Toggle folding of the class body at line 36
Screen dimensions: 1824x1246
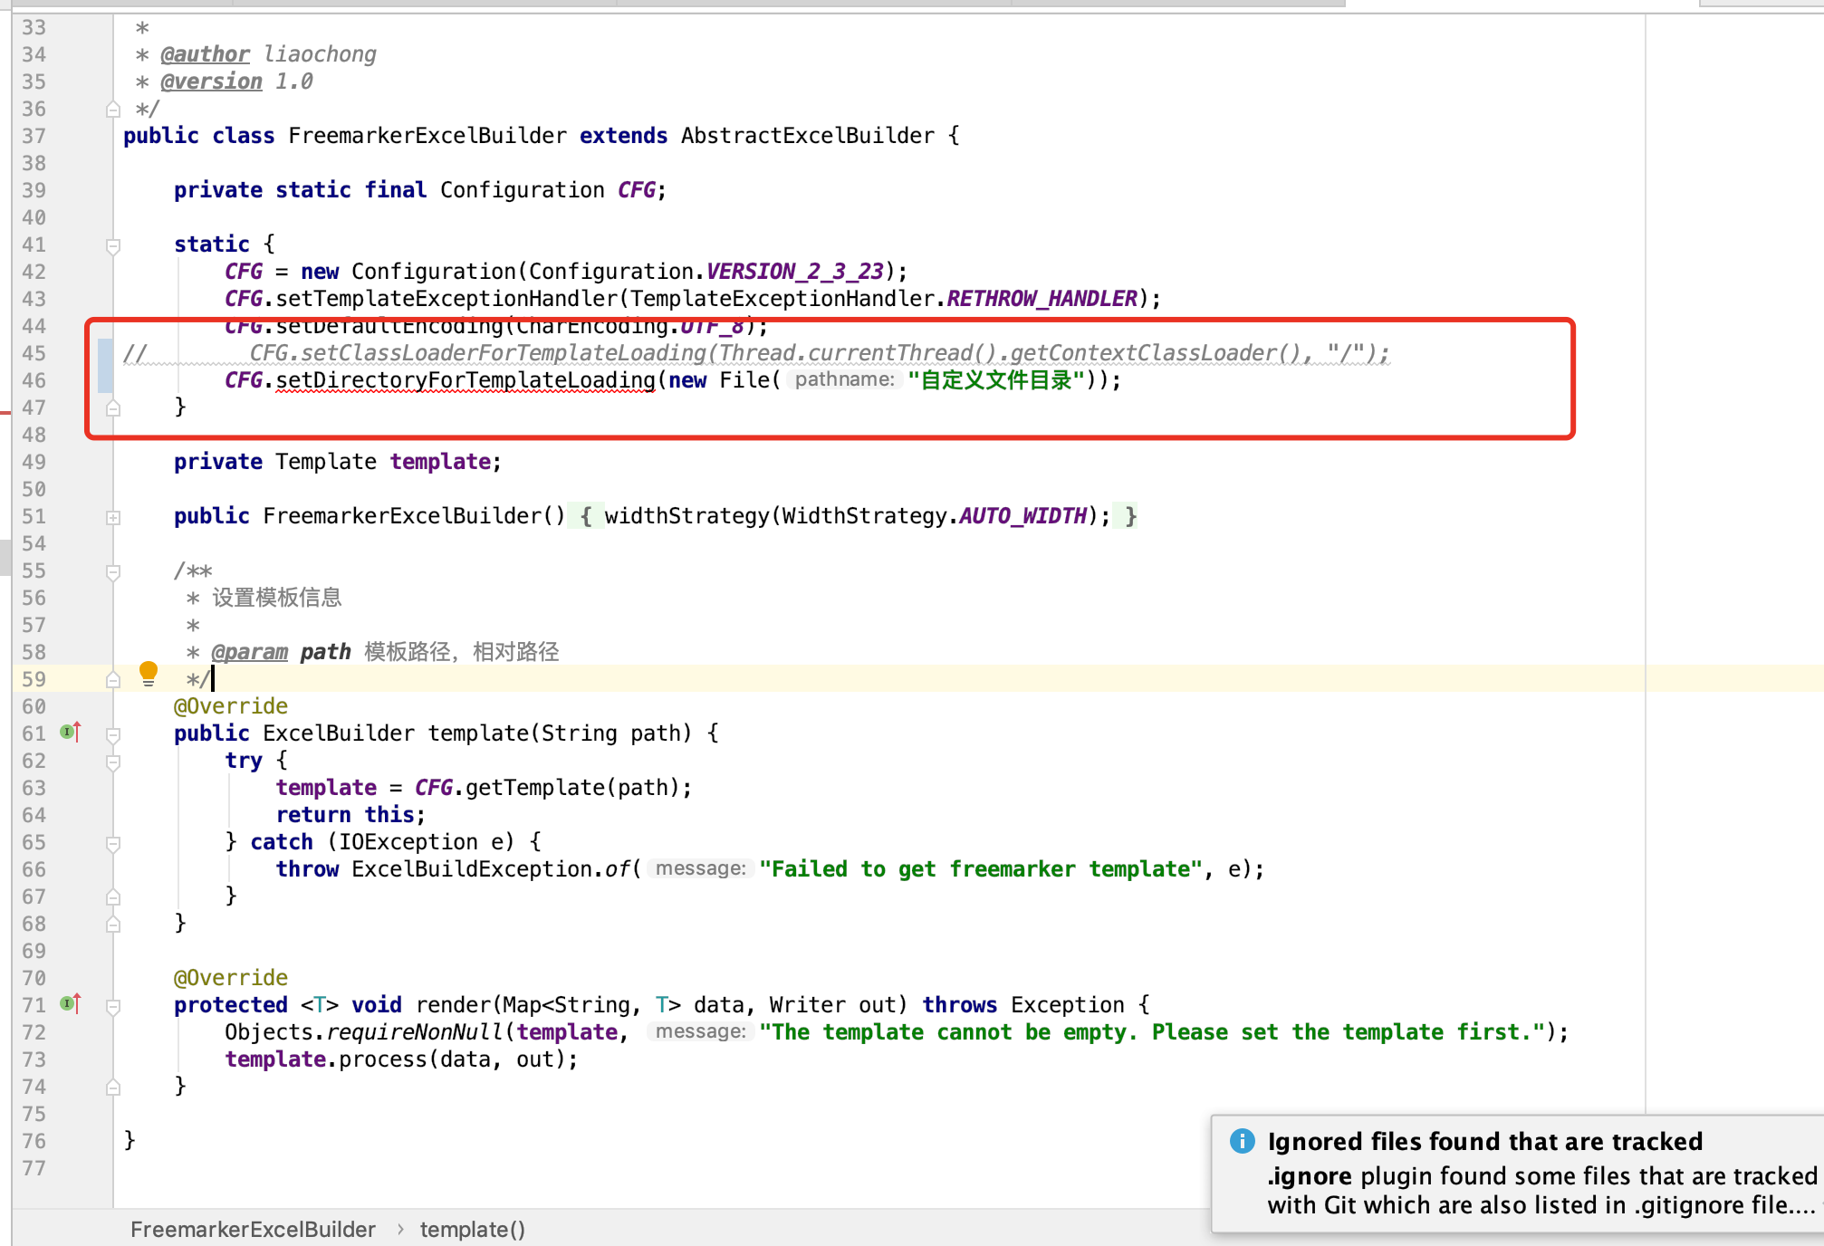(113, 109)
